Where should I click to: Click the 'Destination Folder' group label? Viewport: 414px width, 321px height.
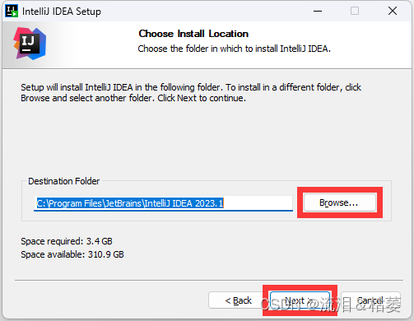[x=64, y=181]
